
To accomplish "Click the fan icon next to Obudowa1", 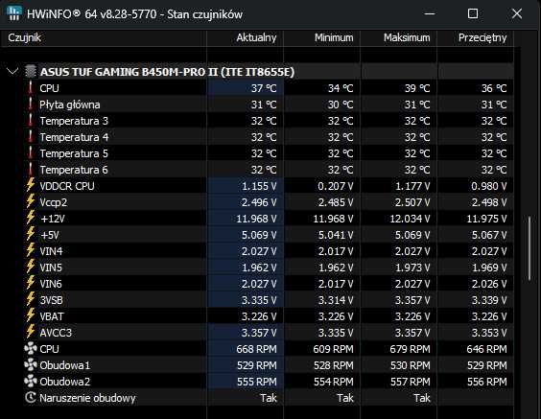I will (x=31, y=364).
